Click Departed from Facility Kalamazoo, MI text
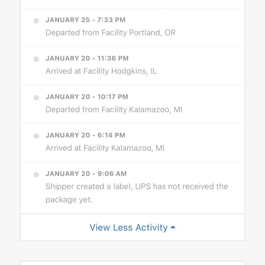 pyautogui.click(x=114, y=109)
